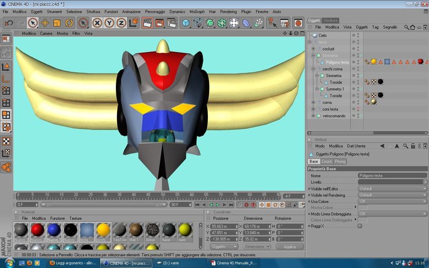Enable the Raggi X checkbox
The width and height of the screenshot is (429, 268).
[360, 226]
